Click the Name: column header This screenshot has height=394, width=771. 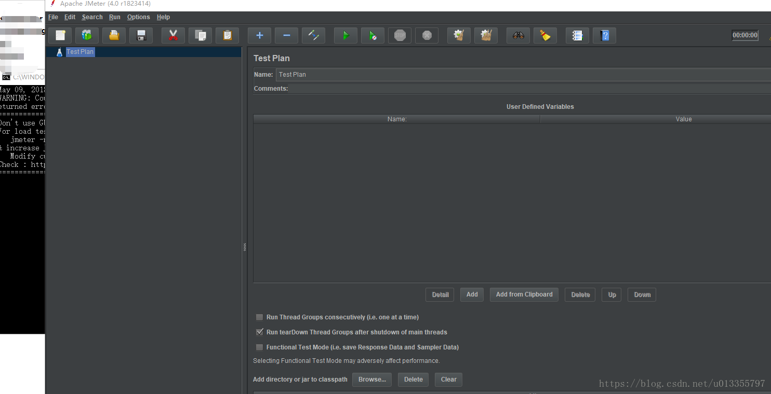click(x=397, y=119)
